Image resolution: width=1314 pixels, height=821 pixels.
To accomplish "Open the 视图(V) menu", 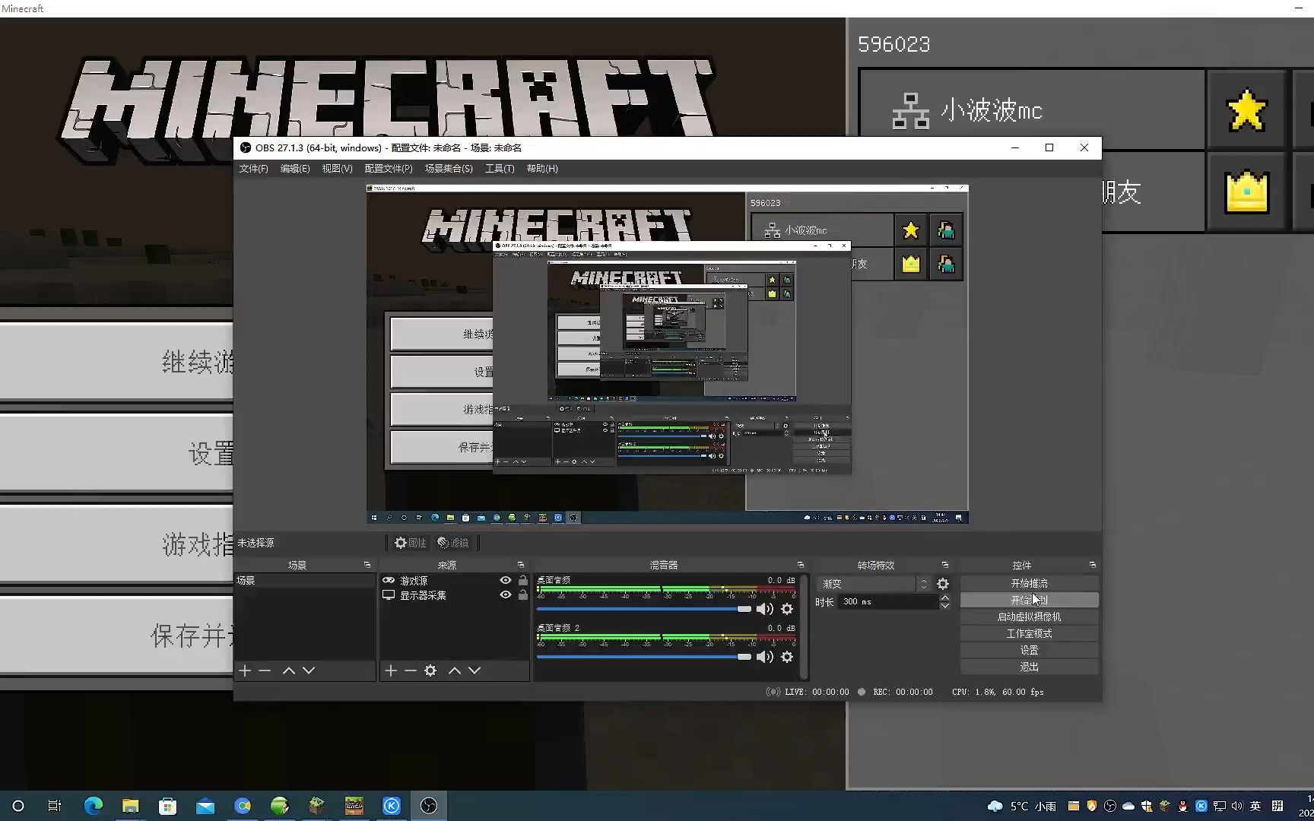I will [x=337, y=169].
